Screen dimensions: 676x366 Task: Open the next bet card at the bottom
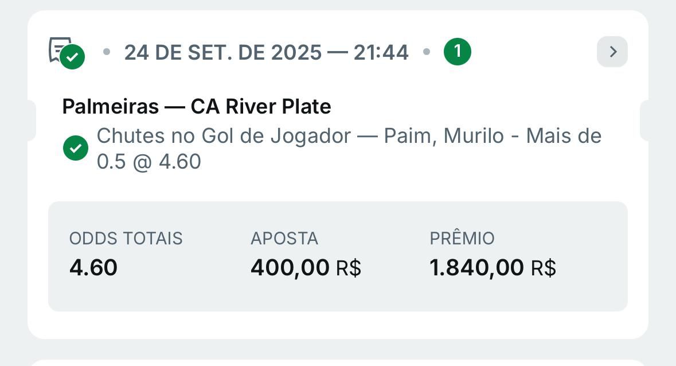click(338, 362)
